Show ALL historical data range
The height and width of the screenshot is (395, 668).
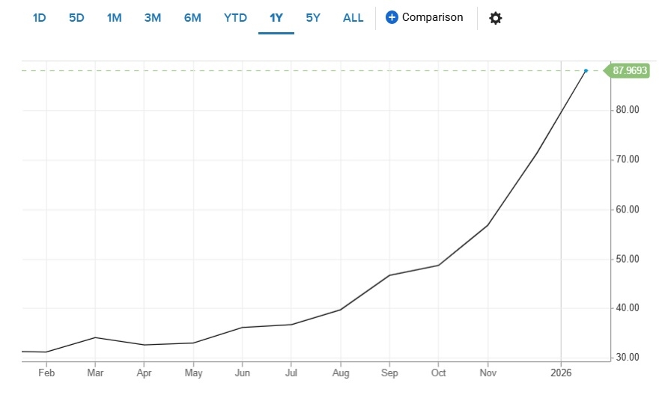353,18
